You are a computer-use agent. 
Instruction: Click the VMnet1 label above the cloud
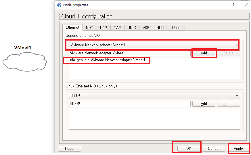tap(23, 47)
